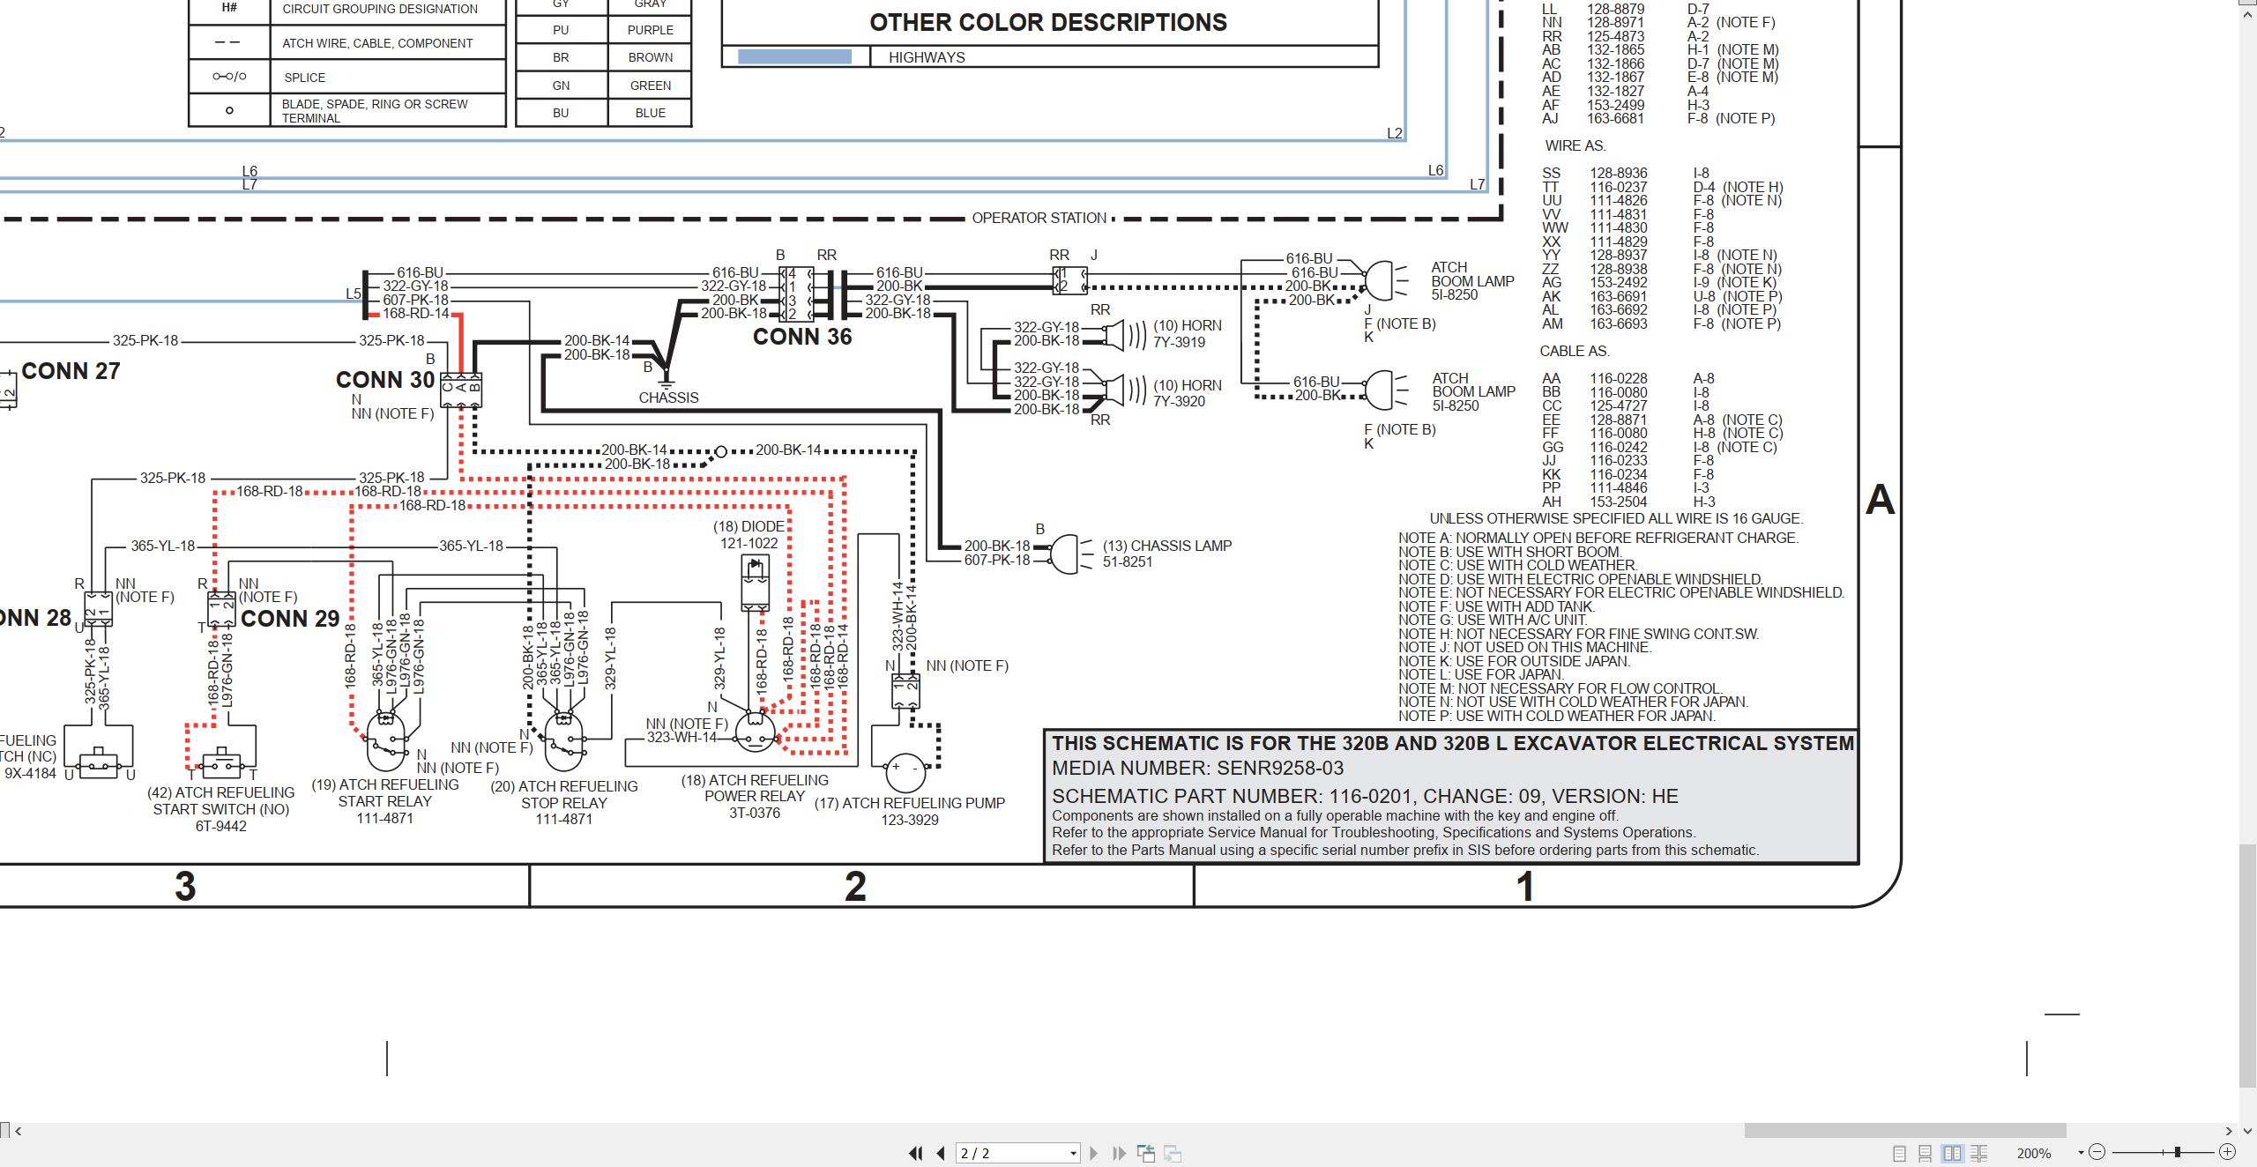Click the (18) DIODE 121-1022 label
Screen dimensions: 2257x1167
749,534
